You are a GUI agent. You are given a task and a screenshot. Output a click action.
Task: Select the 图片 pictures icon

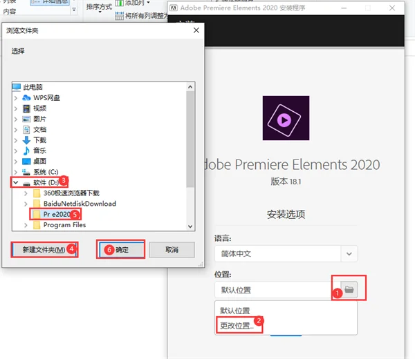(x=26, y=119)
